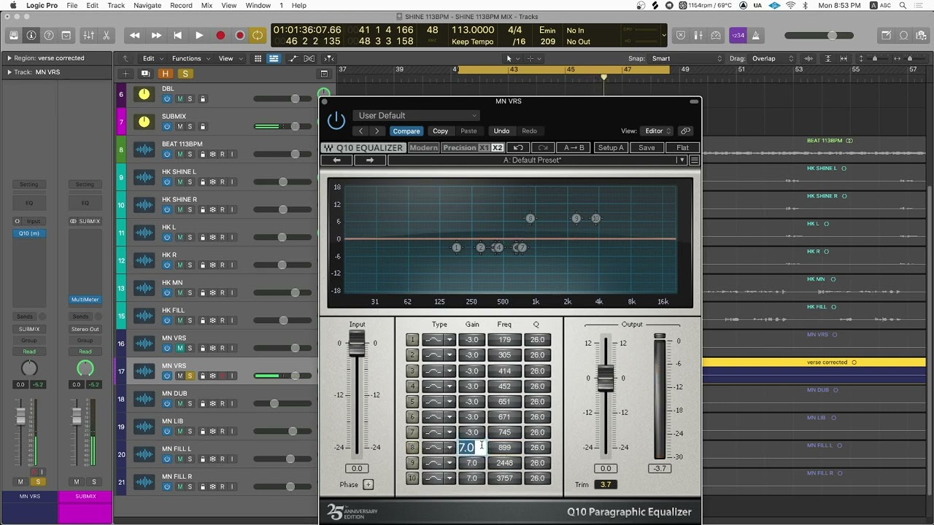Click the duplicate track icon
This screenshot has width=934, height=525.
point(145,74)
